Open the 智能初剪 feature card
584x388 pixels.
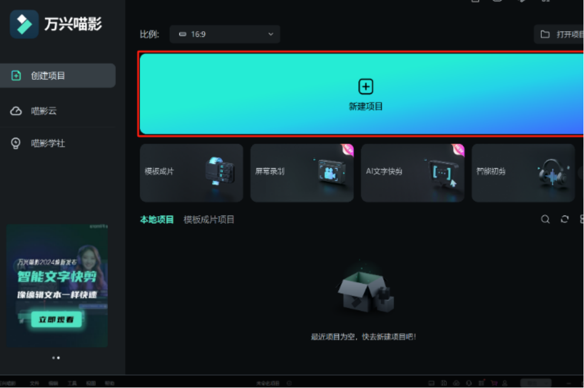[523, 173]
